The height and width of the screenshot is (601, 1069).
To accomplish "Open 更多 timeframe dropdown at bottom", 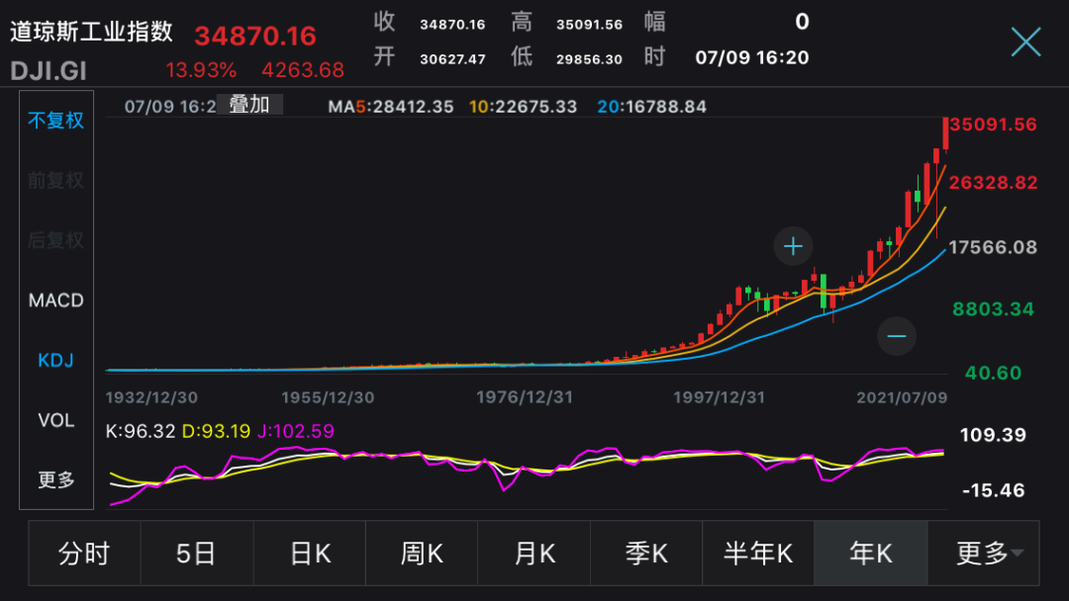I will pyautogui.click(x=984, y=554).
